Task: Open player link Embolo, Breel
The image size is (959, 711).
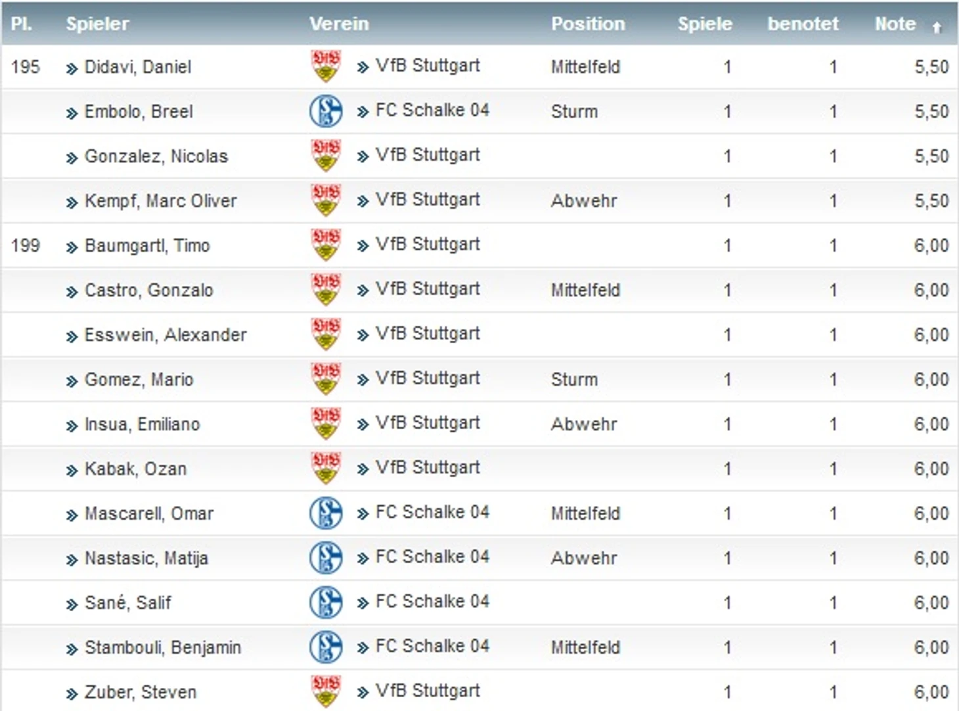Action: [139, 112]
